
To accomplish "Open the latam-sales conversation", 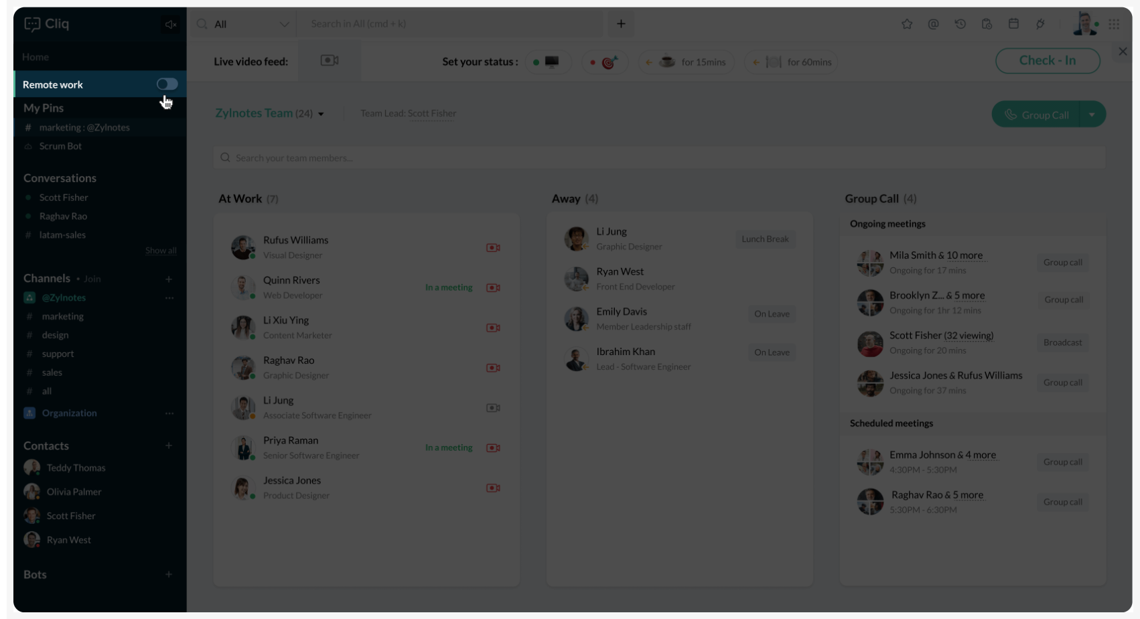I will pos(62,235).
